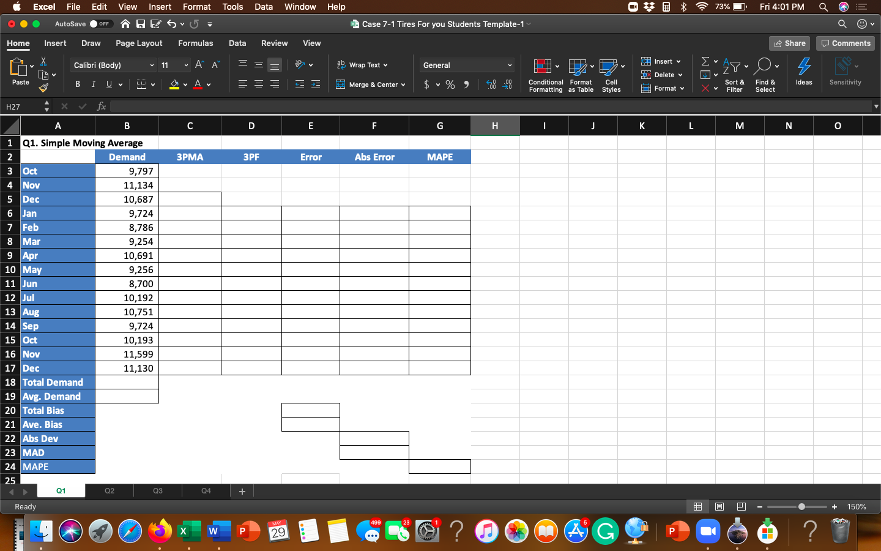The height and width of the screenshot is (551, 881).
Task: Open Cell Styles gallery
Action: click(x=611, y=76)
